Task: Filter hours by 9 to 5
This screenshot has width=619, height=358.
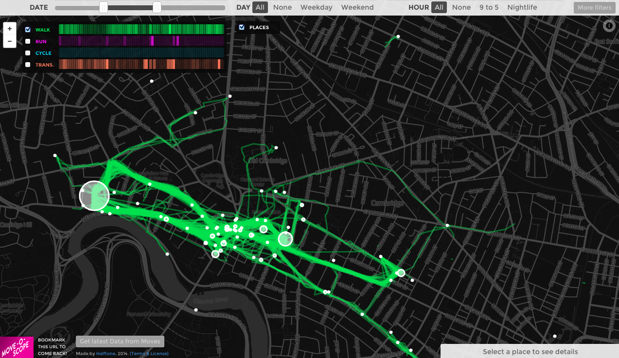Action: click(x=489, y=7)
